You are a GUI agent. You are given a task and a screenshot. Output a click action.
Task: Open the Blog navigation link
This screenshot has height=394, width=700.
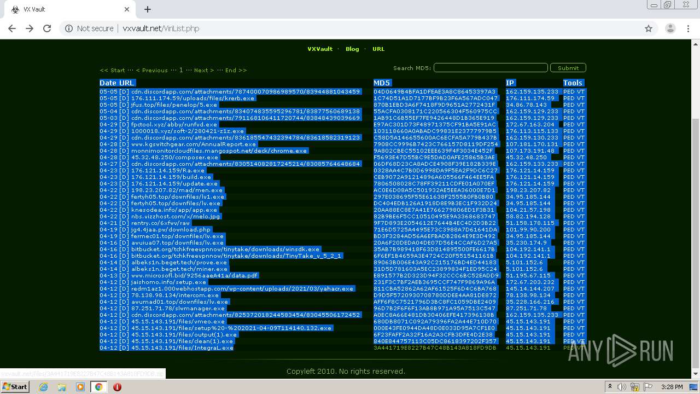tap(352, 49)
